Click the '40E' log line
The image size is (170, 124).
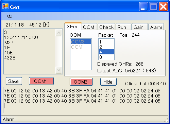click(x=8, y=53)
